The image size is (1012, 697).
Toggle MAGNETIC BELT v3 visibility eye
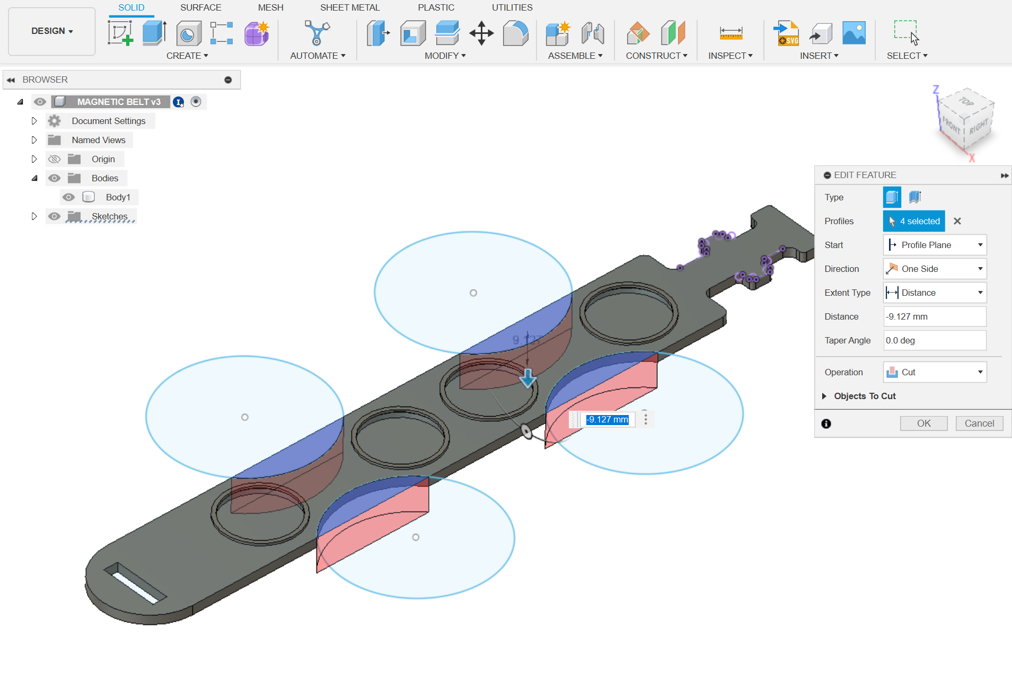[40, 102]
